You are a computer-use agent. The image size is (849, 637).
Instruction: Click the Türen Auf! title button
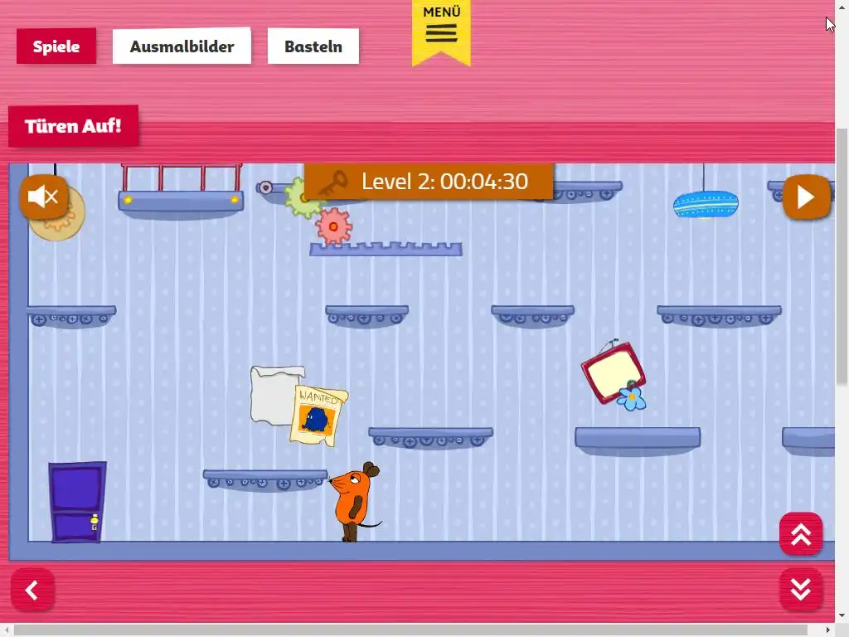(x=73, y=126)
